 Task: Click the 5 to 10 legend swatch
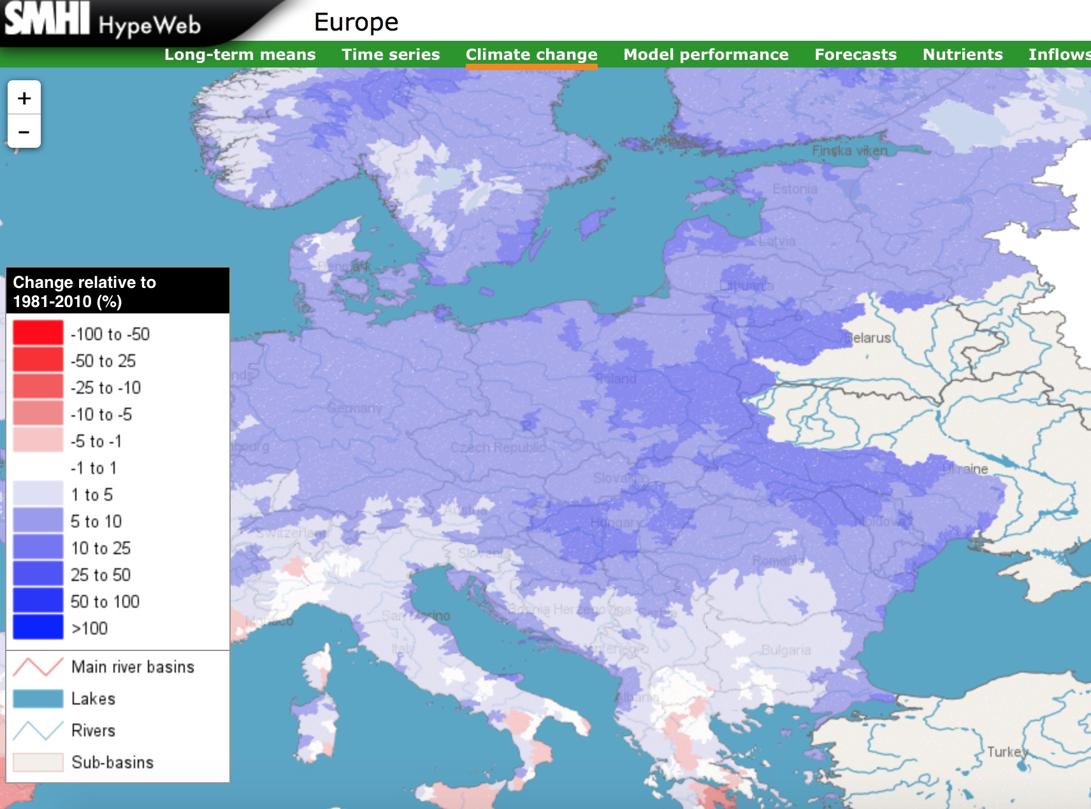(38, 520)
